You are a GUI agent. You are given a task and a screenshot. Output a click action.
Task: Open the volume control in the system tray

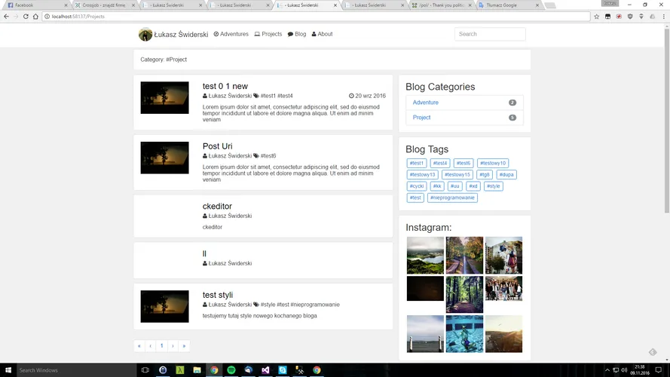coord(624,370)
